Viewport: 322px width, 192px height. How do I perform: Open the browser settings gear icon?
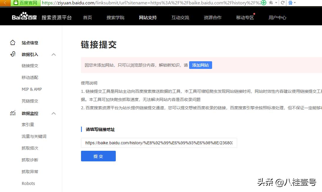click(290, 3)
